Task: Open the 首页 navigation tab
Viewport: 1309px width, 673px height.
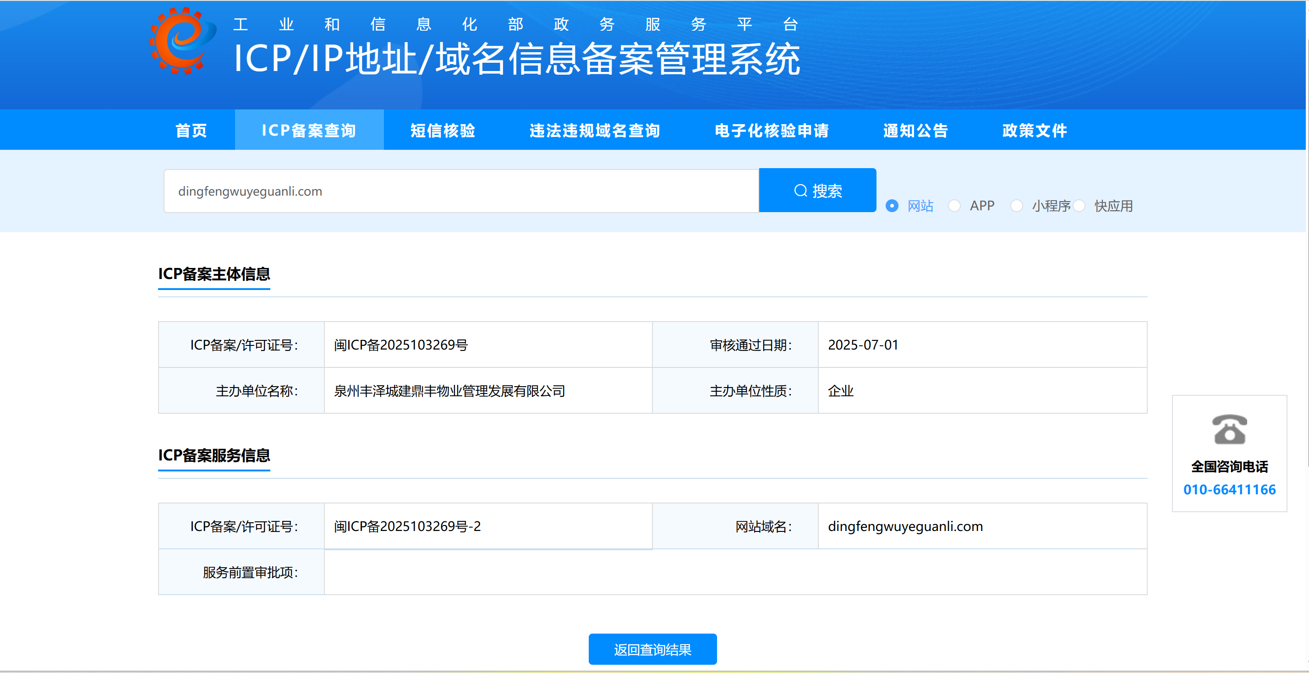Action: [x=191, y=131]
